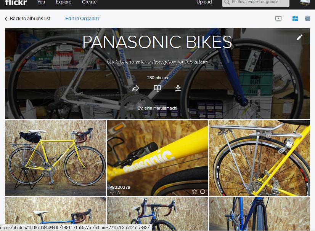This screenshot has height=231, width=315.
Task: Open the yellow bike full-view thumbnail
Action: [55, 158]
